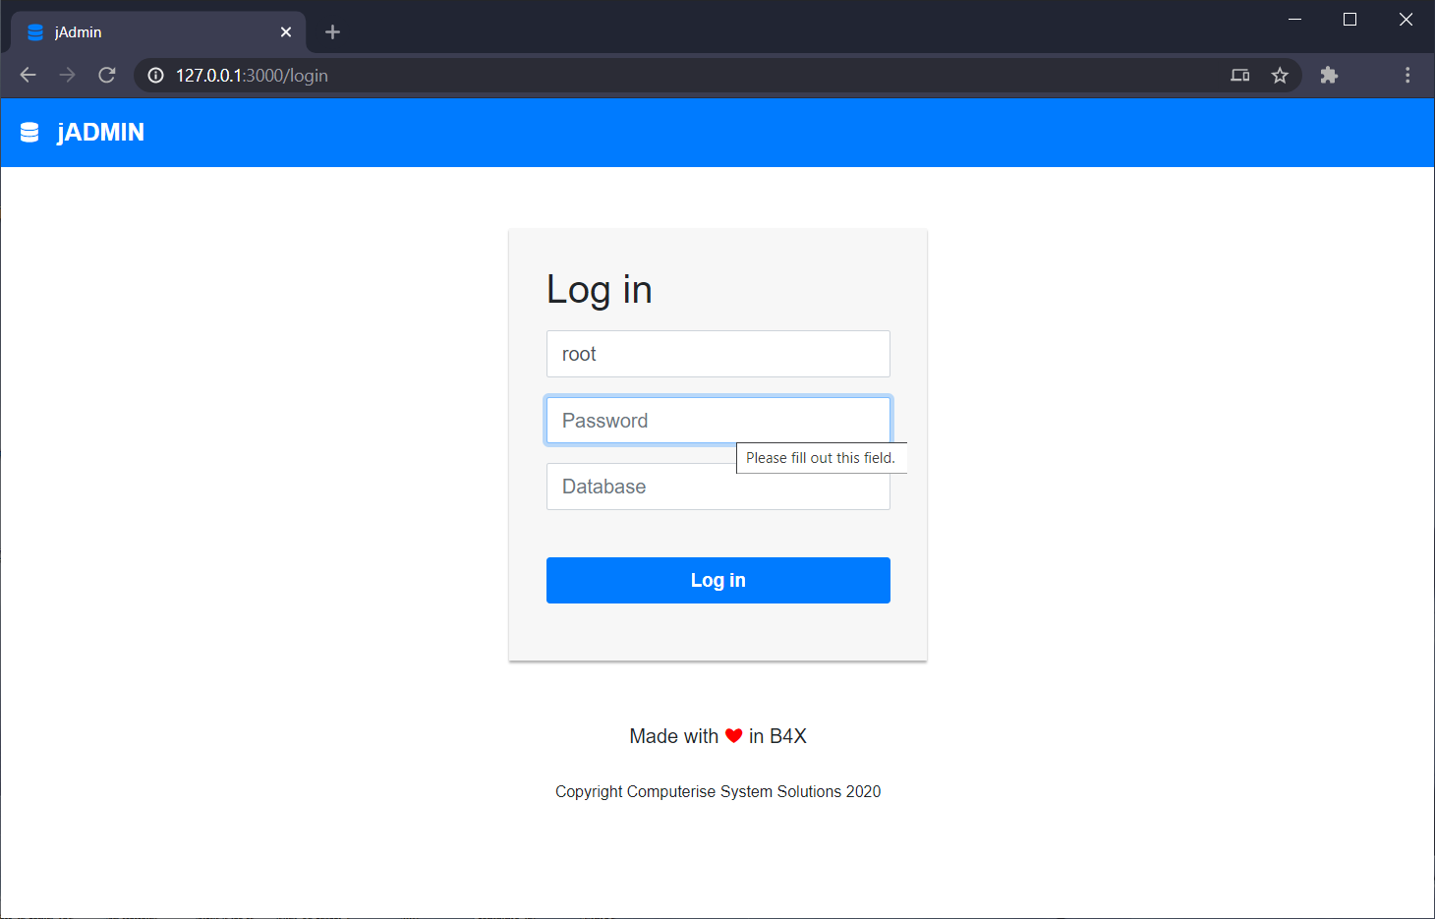Select the Database input field
The image size is (1435, 919).
pos(718,487)
